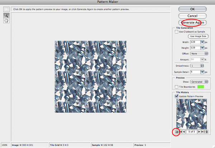Delete the current tile with trash icon
Screen dimensions: 215x148
(x=206, y=132)
